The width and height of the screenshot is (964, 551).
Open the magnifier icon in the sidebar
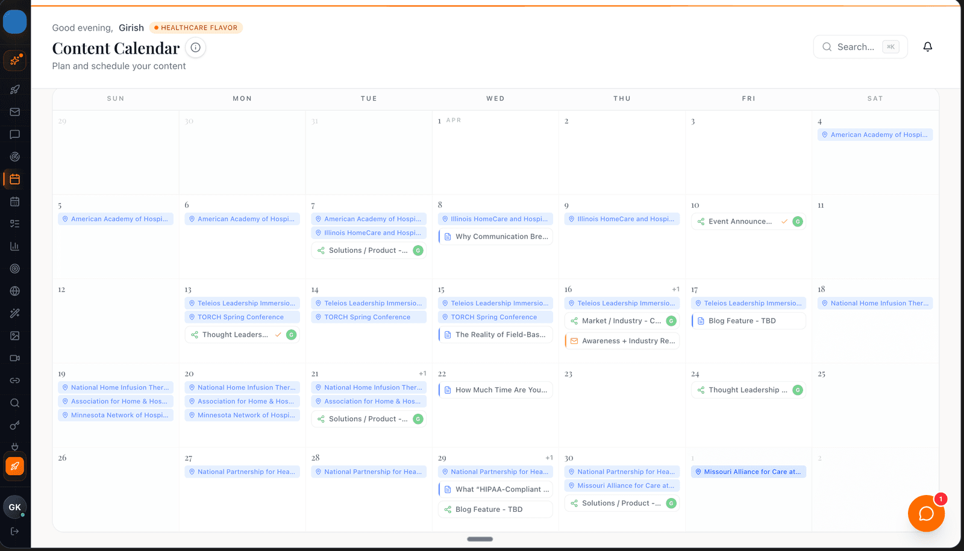coord(15,403)
